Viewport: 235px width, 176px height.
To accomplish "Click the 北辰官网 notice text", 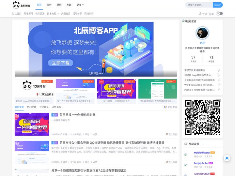I will point(172,107).
